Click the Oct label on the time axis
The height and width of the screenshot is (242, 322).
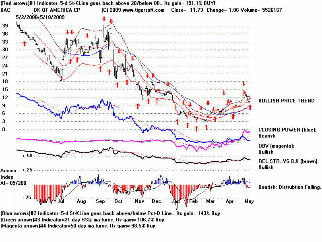click(118, 200)
